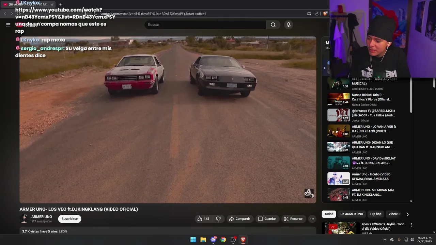436x245 pixels.
Task: Open the ARMER UNO channel name link
Action: point(42,217)
